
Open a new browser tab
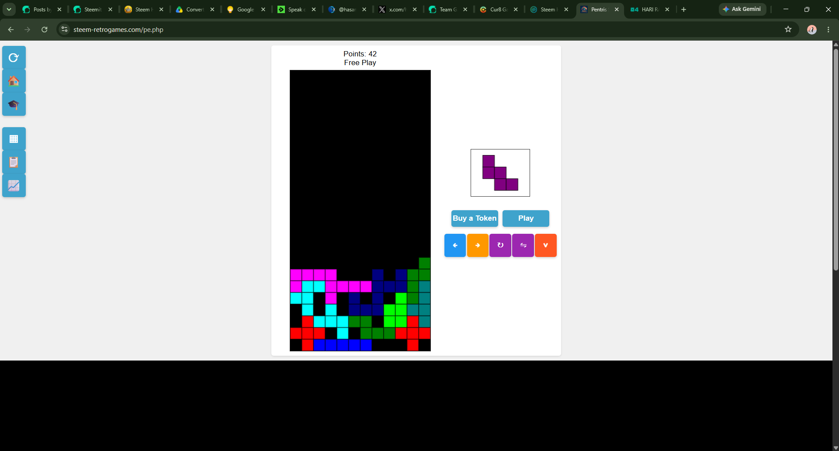tap(684, 9)
